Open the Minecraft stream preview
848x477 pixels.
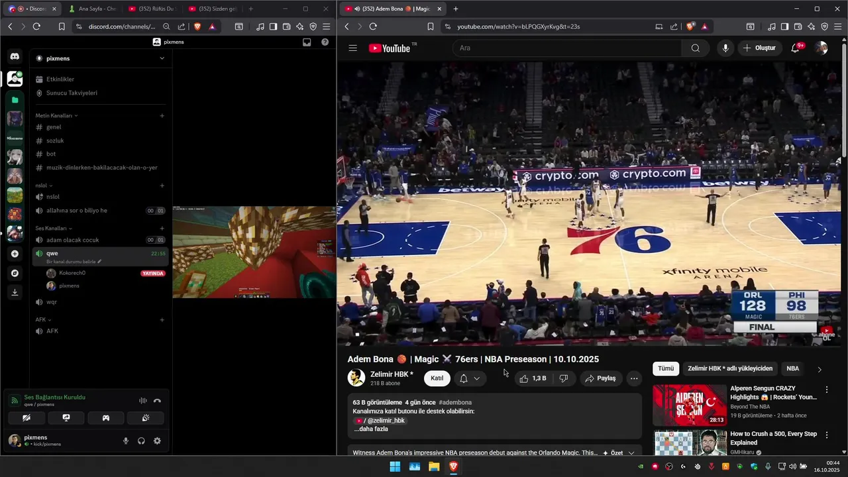click(254, 252)
